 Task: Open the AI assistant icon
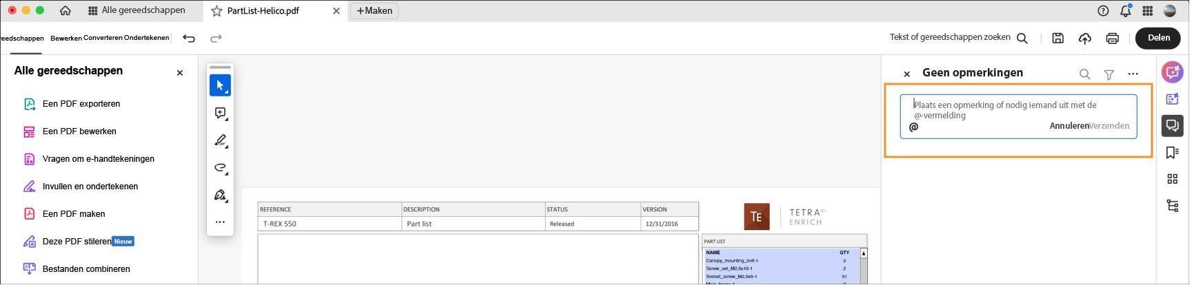click(x=1173, y=72)
